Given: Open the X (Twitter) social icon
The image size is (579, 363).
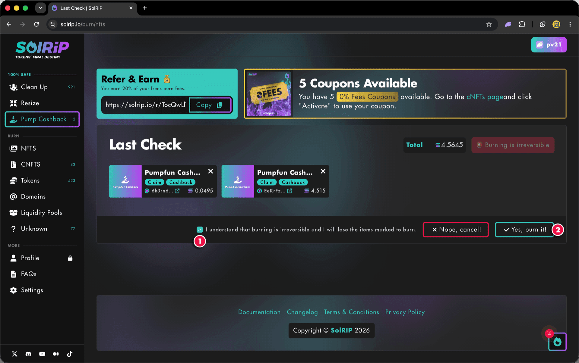Looking at the screenshot, I should coord(14,354).
